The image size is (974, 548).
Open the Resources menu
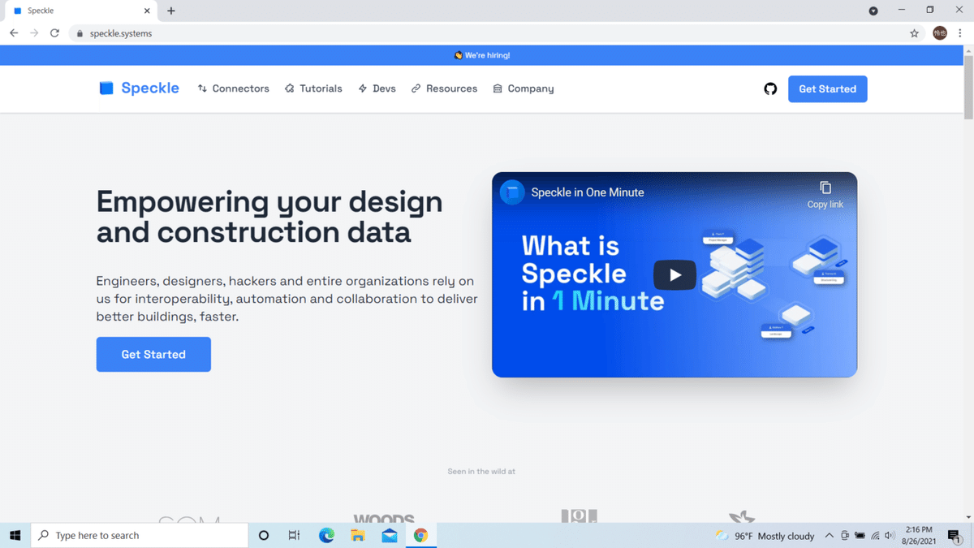point(444,88)
